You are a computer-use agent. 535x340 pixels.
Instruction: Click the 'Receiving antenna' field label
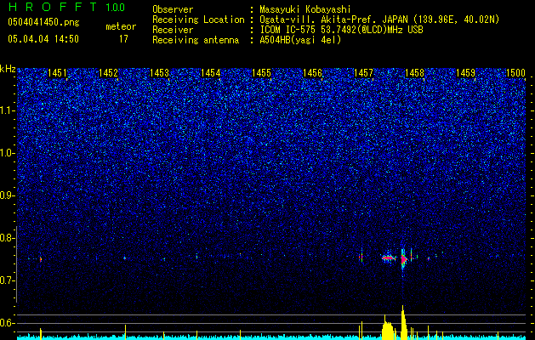(x=196, y=40)
